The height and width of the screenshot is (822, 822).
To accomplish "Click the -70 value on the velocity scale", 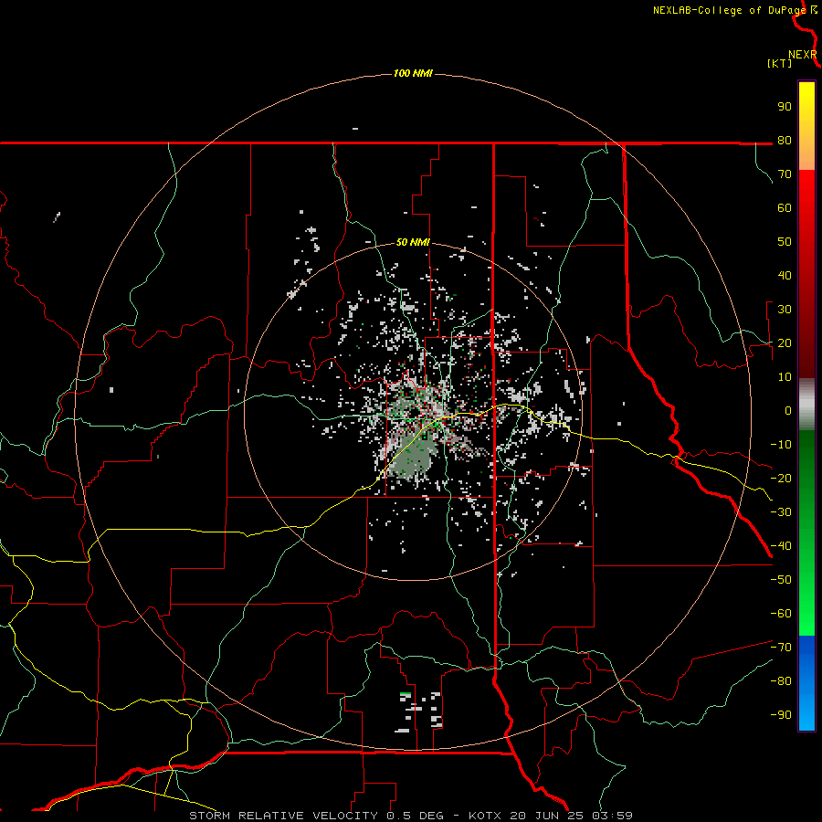I will (781, 648).
